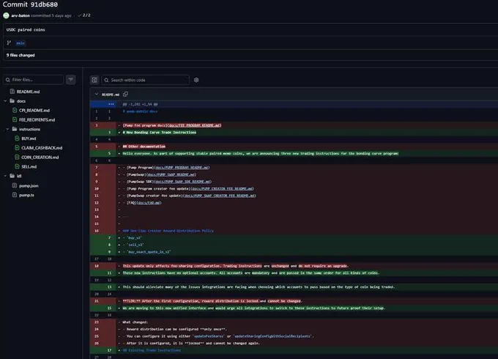Focus the Filter files input field
Screen dimensions: 498x359
pos(34,79)
